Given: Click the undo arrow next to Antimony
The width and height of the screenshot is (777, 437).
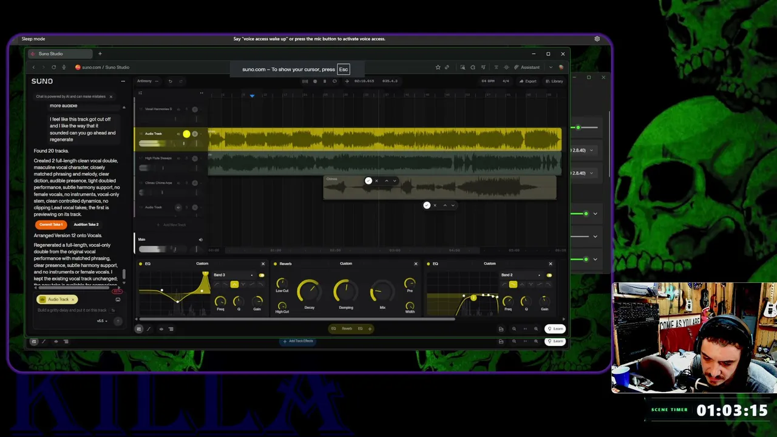Looking at the screenshot, I should [170, 81].
